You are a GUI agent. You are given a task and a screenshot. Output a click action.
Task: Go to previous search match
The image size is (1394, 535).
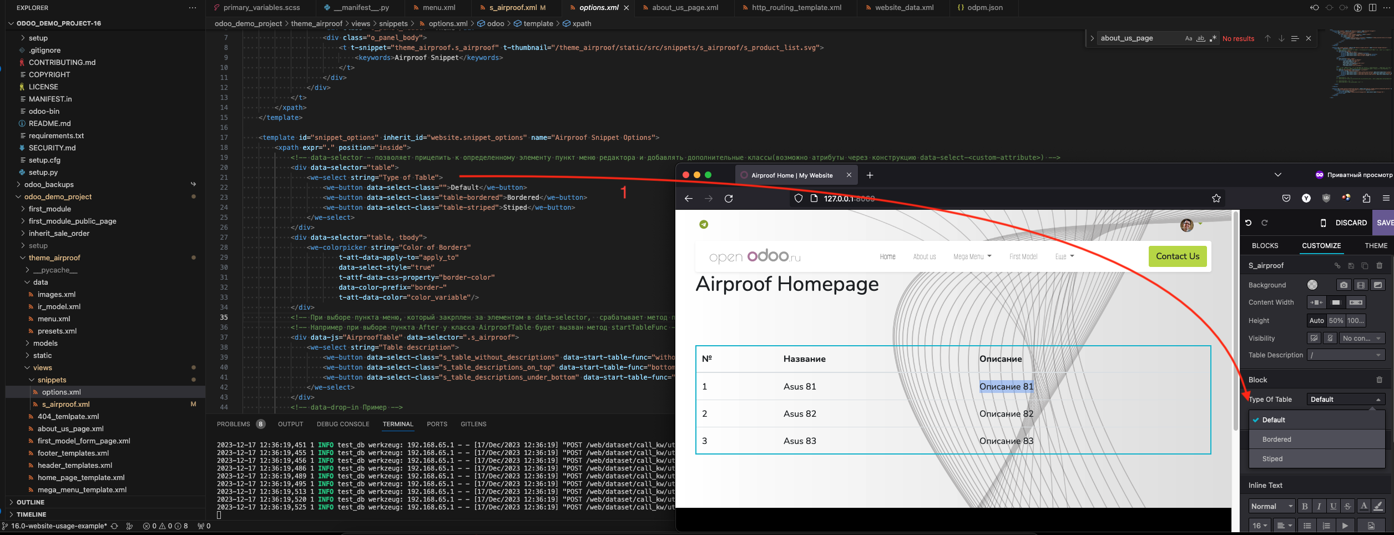coord(1267,38)
